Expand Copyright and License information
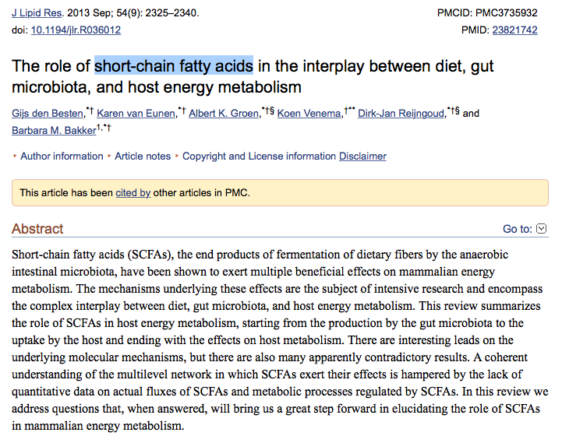This screenshot has height=436, width=562. click(259, 156)
